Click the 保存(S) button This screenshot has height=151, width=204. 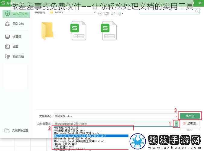[190, 116]
